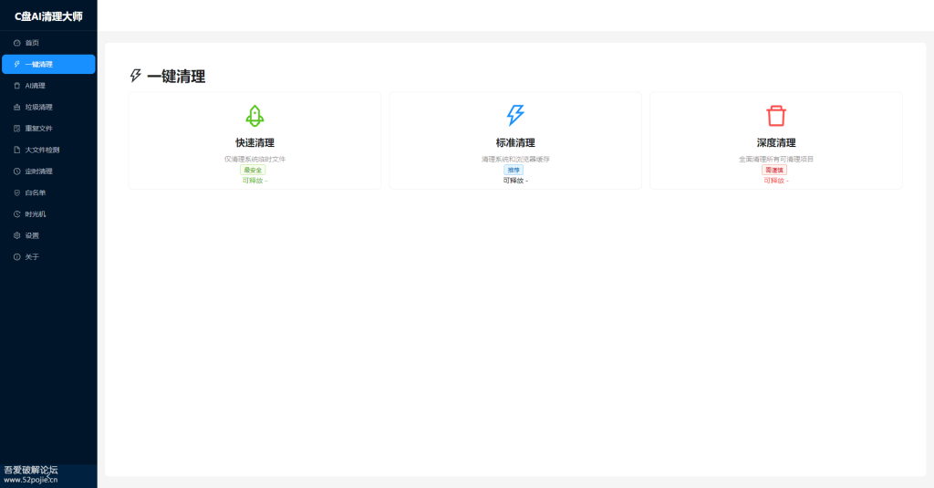Click the red 需谨慎 tag
The width and height of the screenshot is (934, 488).
tap(774, 170)
